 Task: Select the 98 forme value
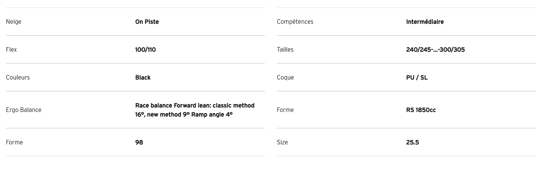coord(139,142)
